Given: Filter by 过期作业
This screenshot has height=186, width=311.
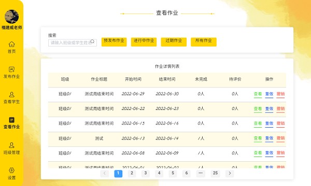Looking at the screenshot, I should point(174,42).
